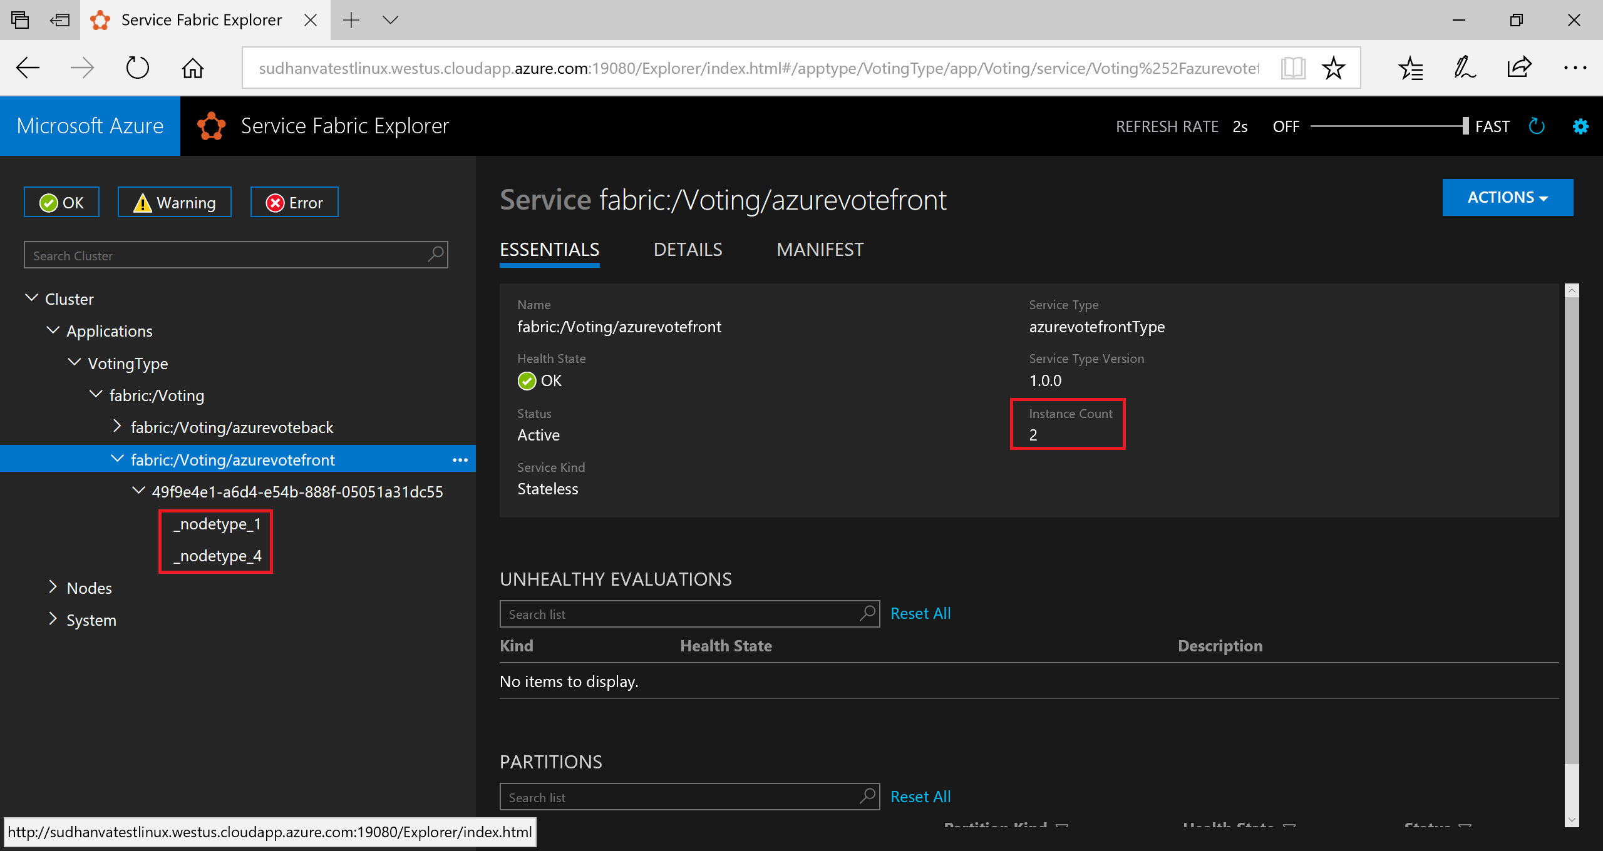Image resolution: width=1603 pixels, height=851 pixels.
Task: Click the refresh/reload icon in browser
Action: 139,68
